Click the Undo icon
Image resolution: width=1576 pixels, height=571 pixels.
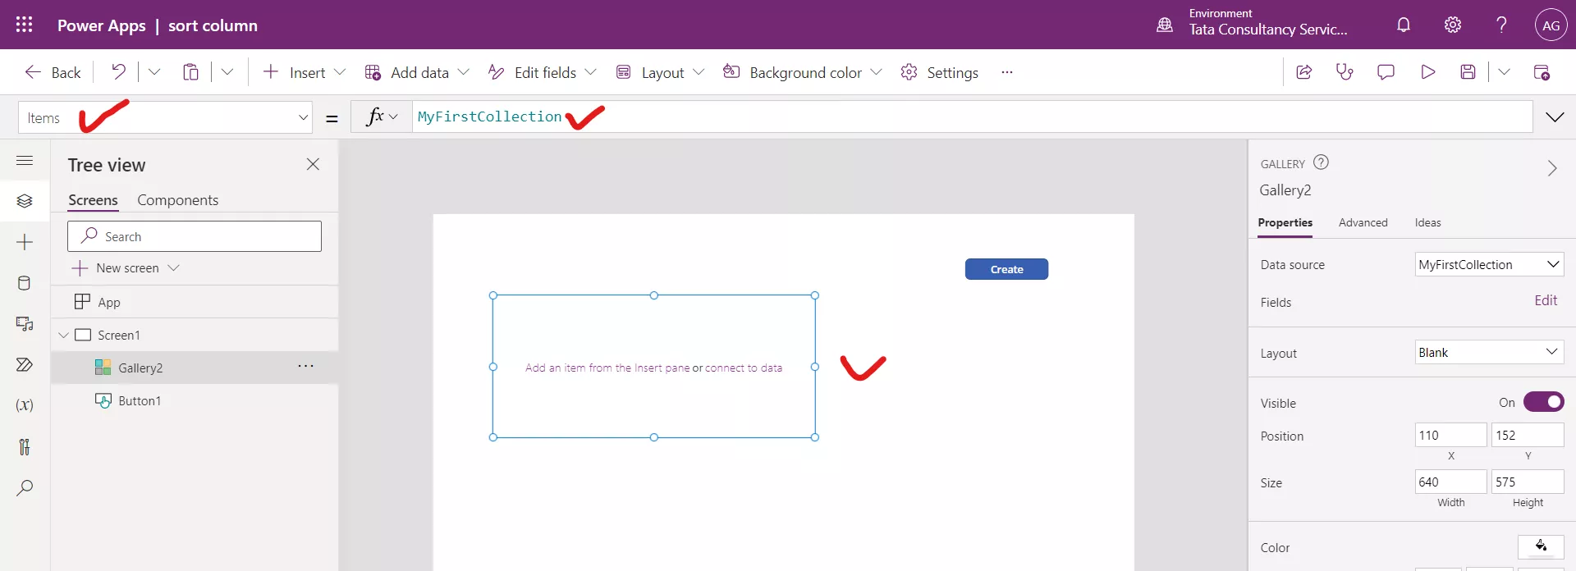click(119, 72)
